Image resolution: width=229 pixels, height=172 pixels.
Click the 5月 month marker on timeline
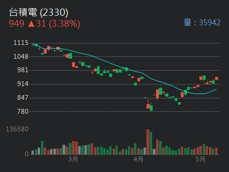[200, 159]
